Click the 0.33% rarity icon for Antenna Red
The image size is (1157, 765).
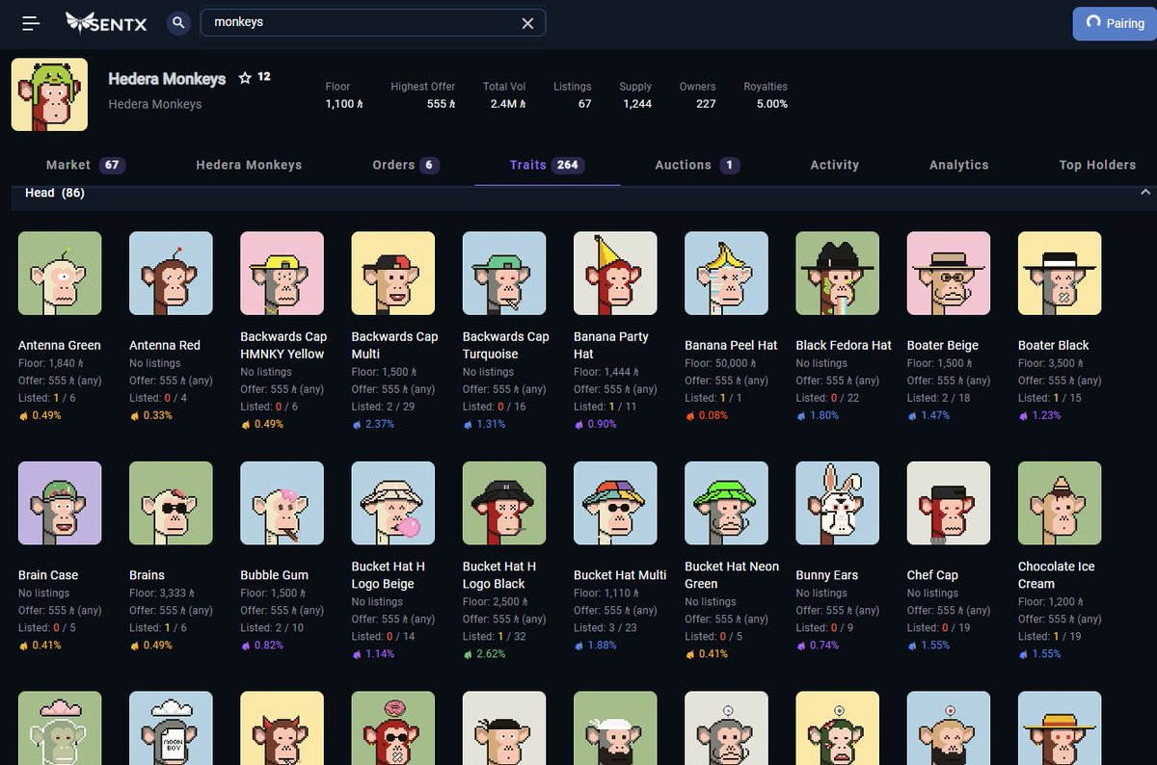click(135, 415)
